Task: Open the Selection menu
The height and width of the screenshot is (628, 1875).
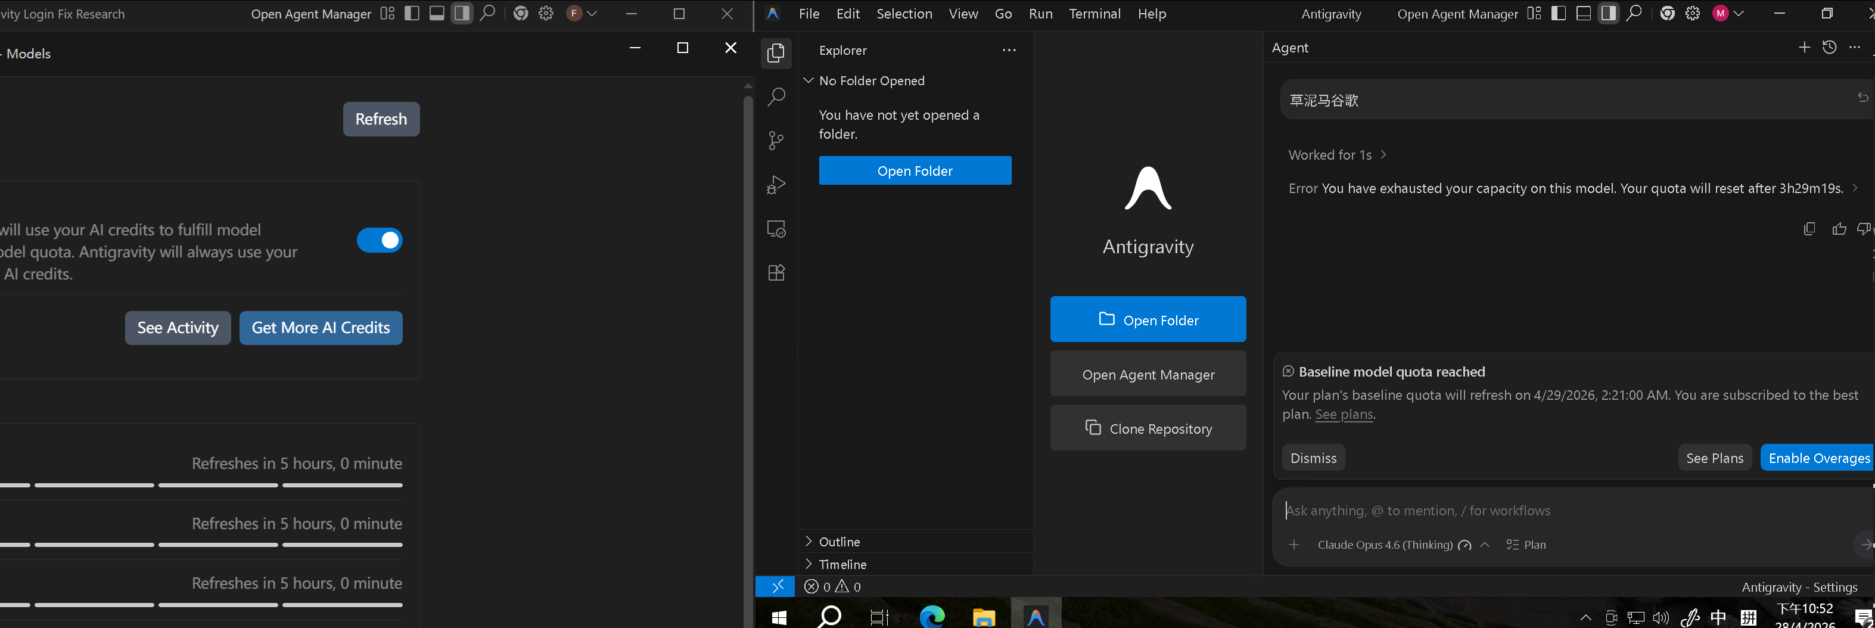Action: coord(903,13)
